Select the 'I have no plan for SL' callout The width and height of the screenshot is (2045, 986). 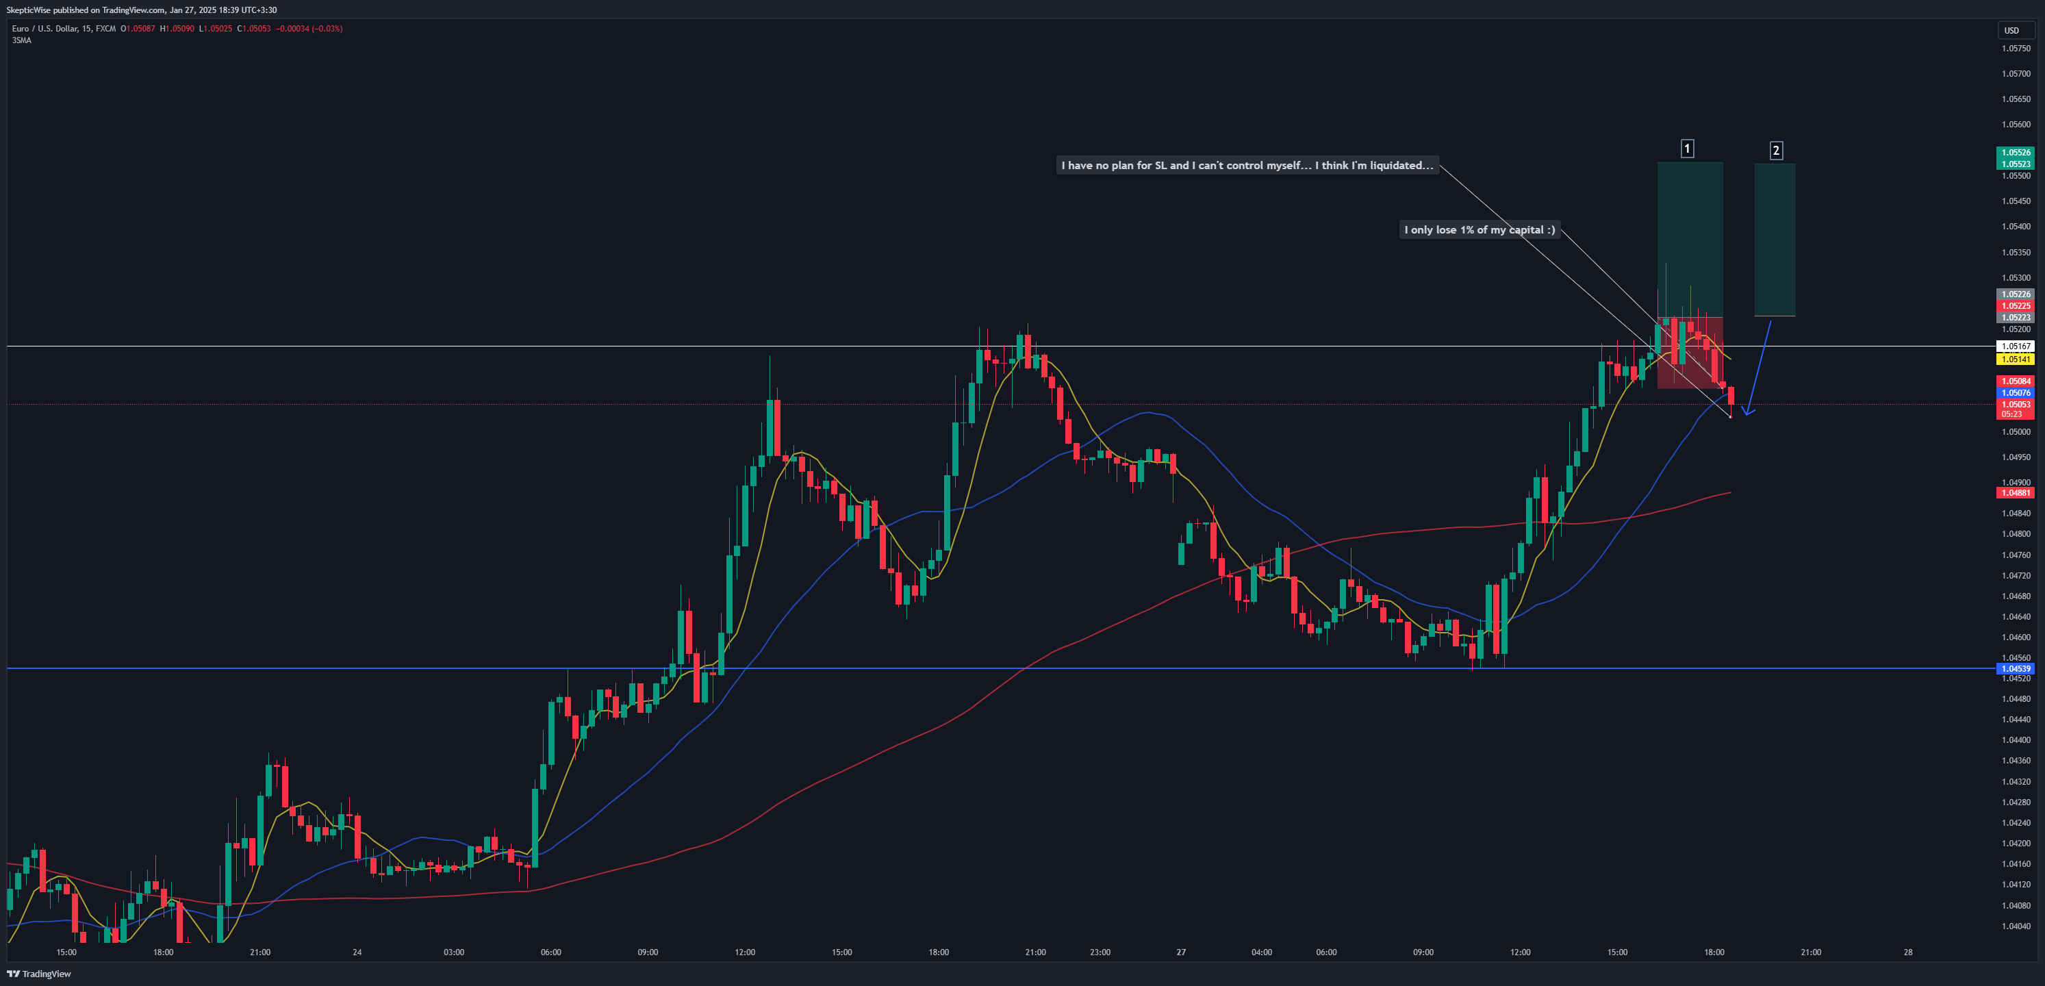1247,165
